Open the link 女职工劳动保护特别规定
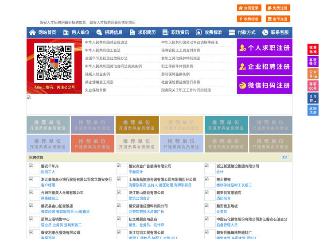The image size is (319, 239). 181,58
